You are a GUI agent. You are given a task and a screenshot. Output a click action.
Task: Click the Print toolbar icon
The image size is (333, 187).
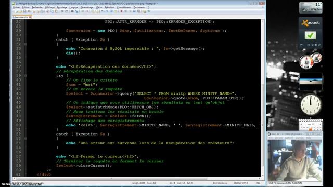pos(42,11)
